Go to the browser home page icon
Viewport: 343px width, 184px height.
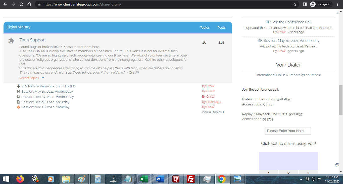(x=29, y=4)
